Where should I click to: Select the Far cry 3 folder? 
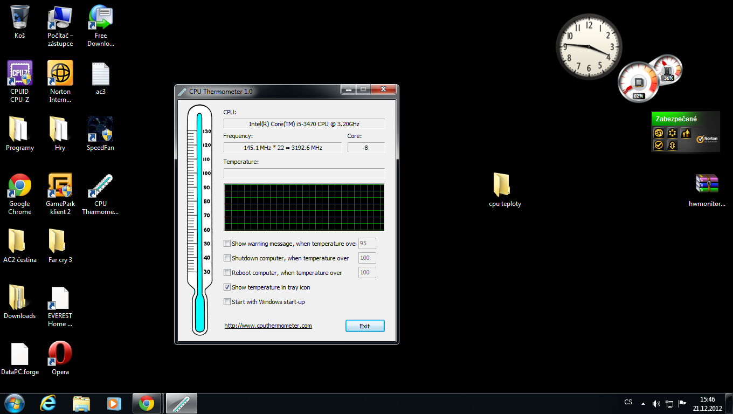click(60, 246)
